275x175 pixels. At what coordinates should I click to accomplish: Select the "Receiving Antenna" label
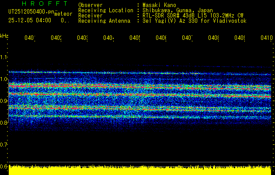coord(104,21)
